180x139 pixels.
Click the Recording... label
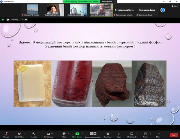point(15,20)
